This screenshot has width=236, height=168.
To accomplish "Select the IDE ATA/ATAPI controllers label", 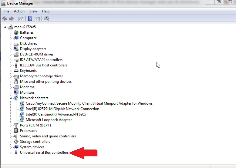I will 41,60.
